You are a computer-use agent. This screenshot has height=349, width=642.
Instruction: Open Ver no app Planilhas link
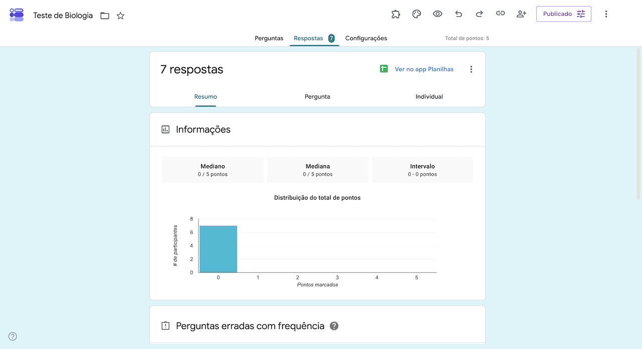pos(424,69)
